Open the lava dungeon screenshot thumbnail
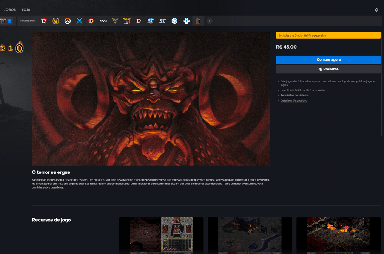 tap(338, 236)
